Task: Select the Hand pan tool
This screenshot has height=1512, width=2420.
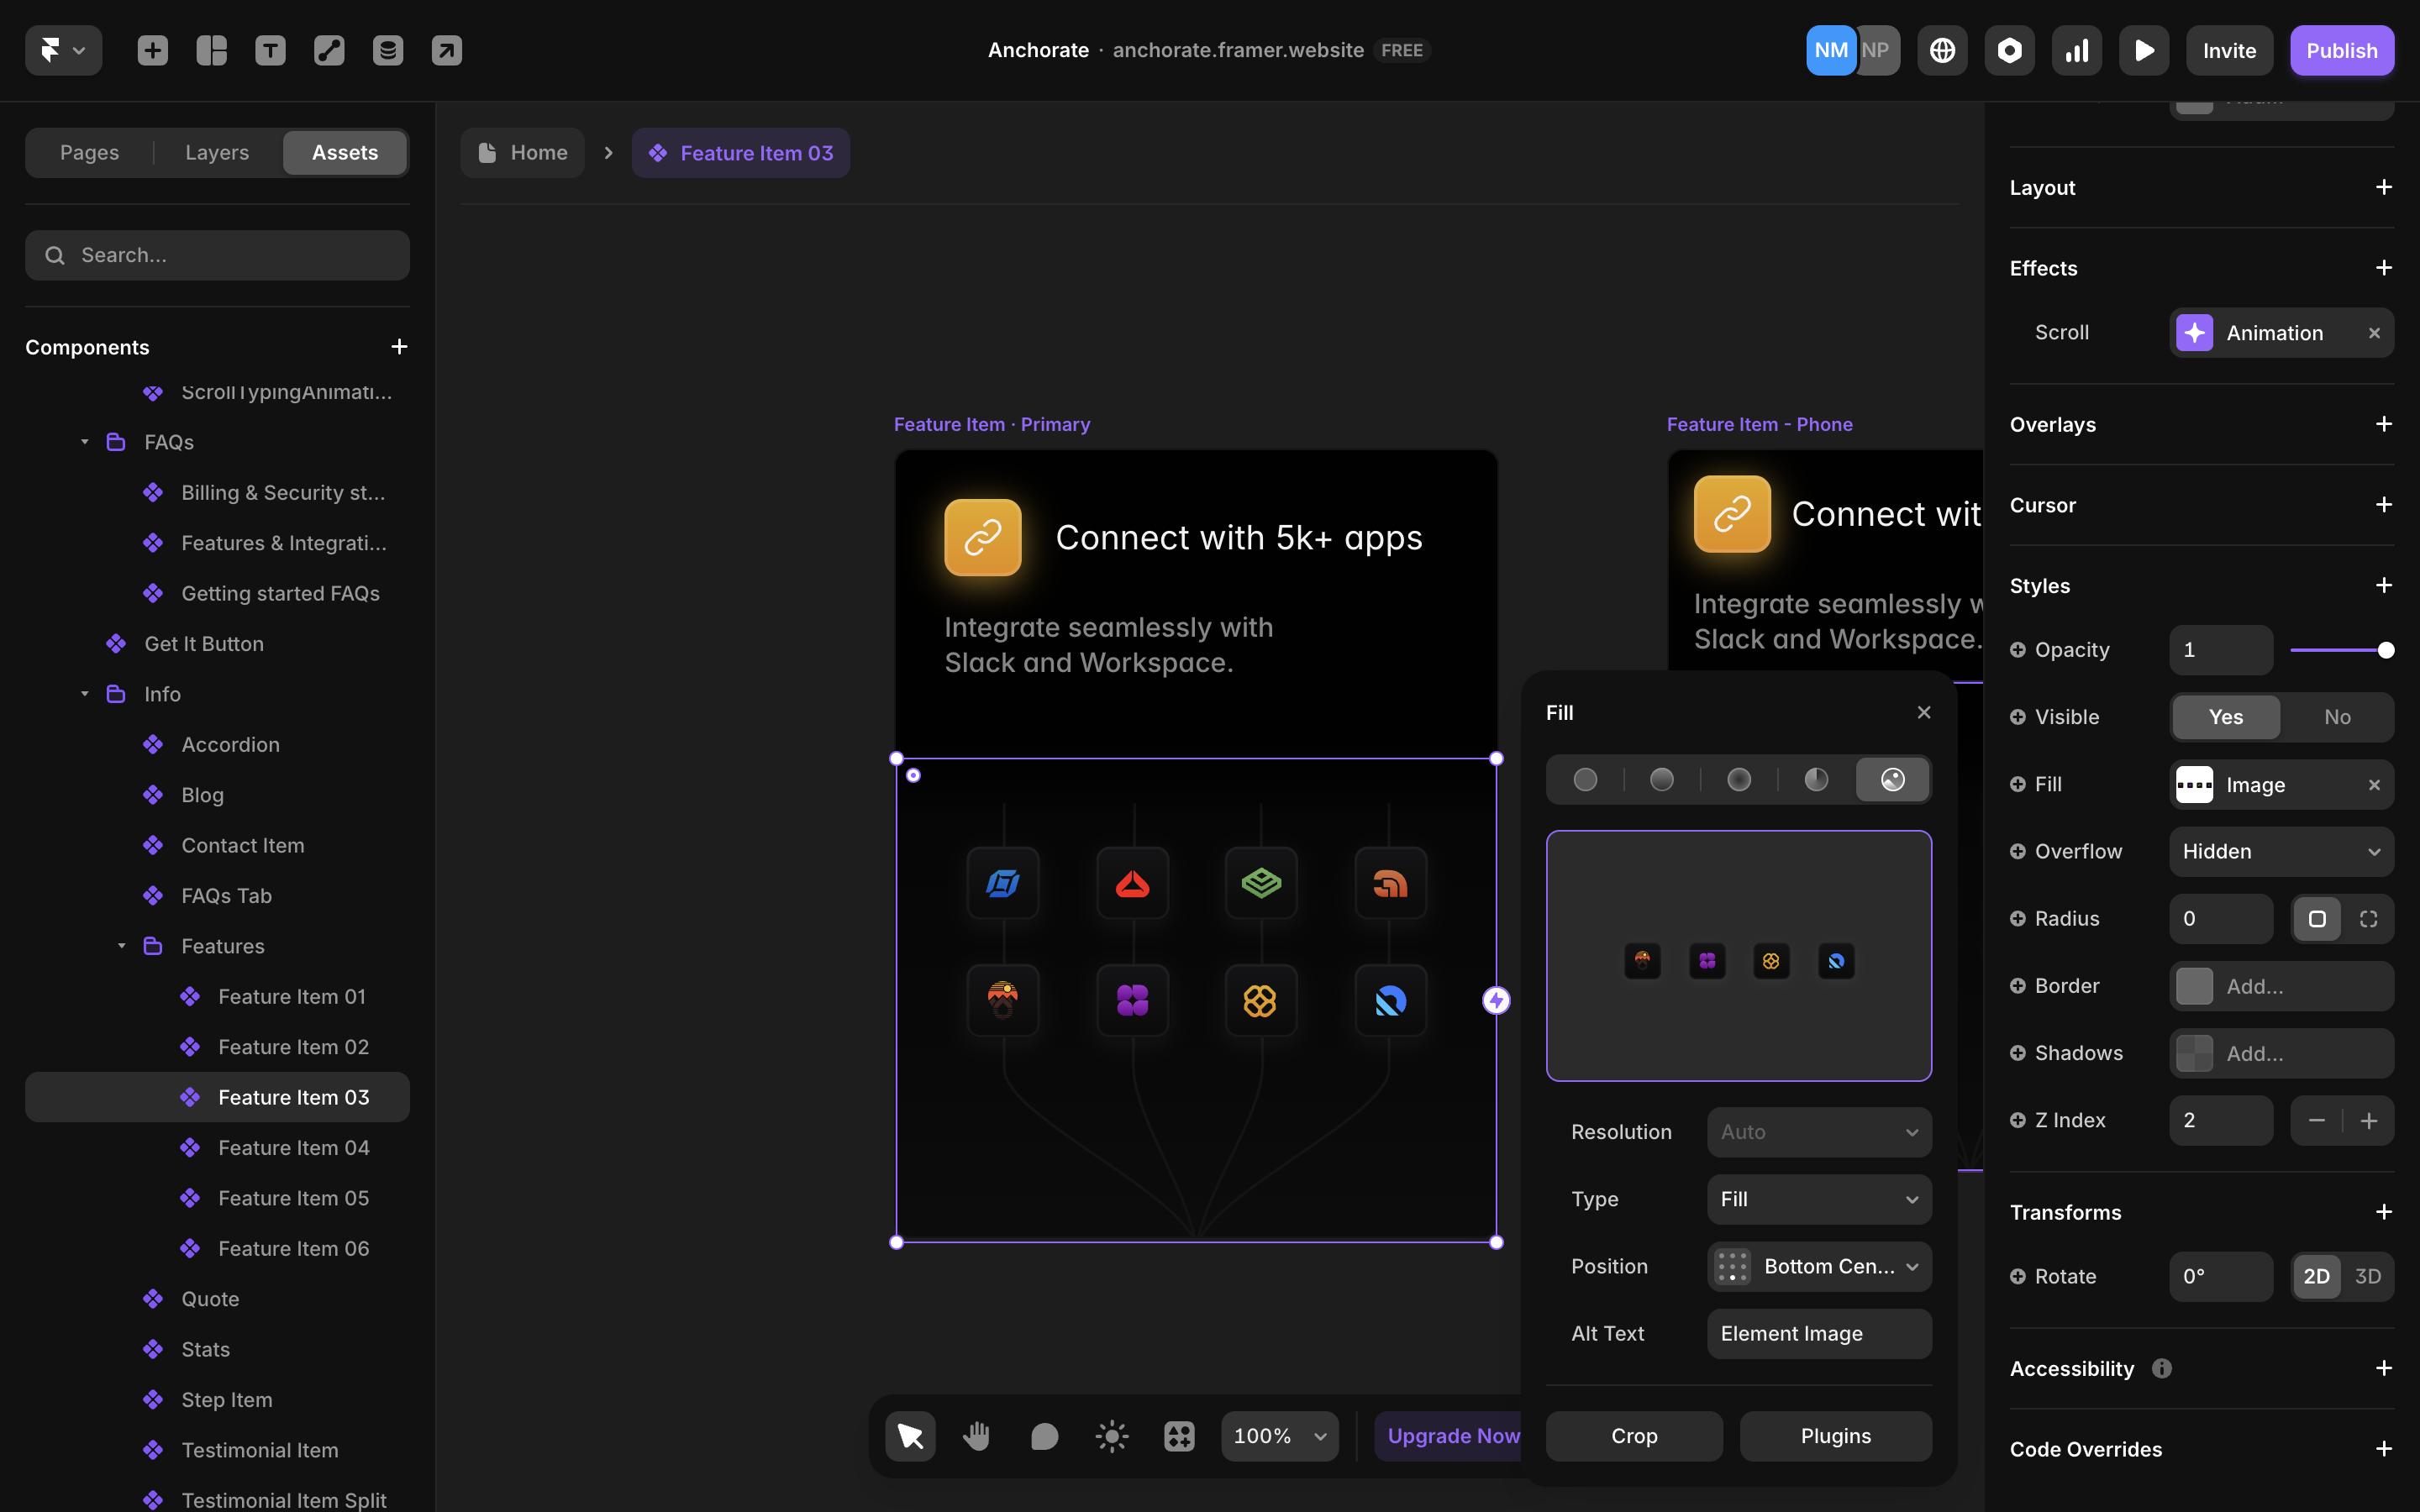Action: [976, 1436]
